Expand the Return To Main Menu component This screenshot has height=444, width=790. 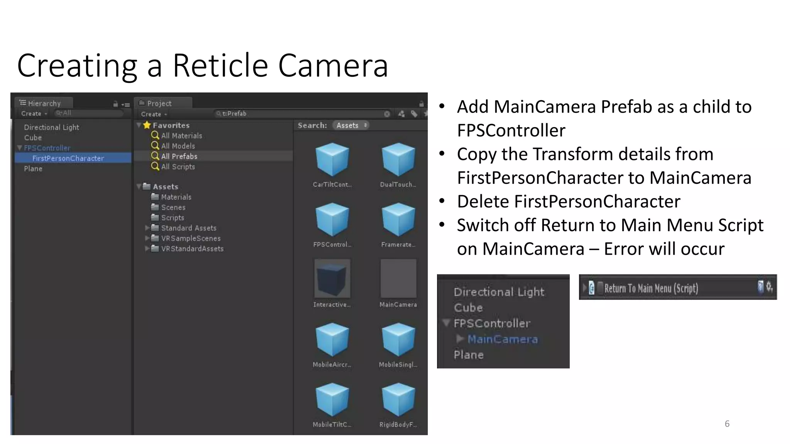(584, 288)
